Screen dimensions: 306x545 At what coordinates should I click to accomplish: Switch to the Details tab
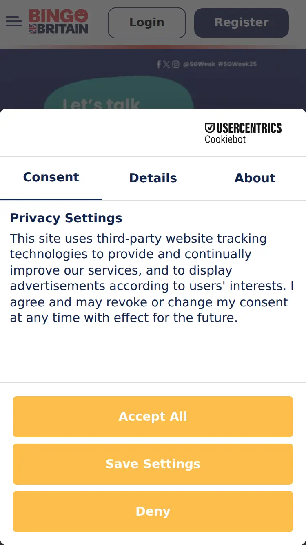tap(153, 178)
